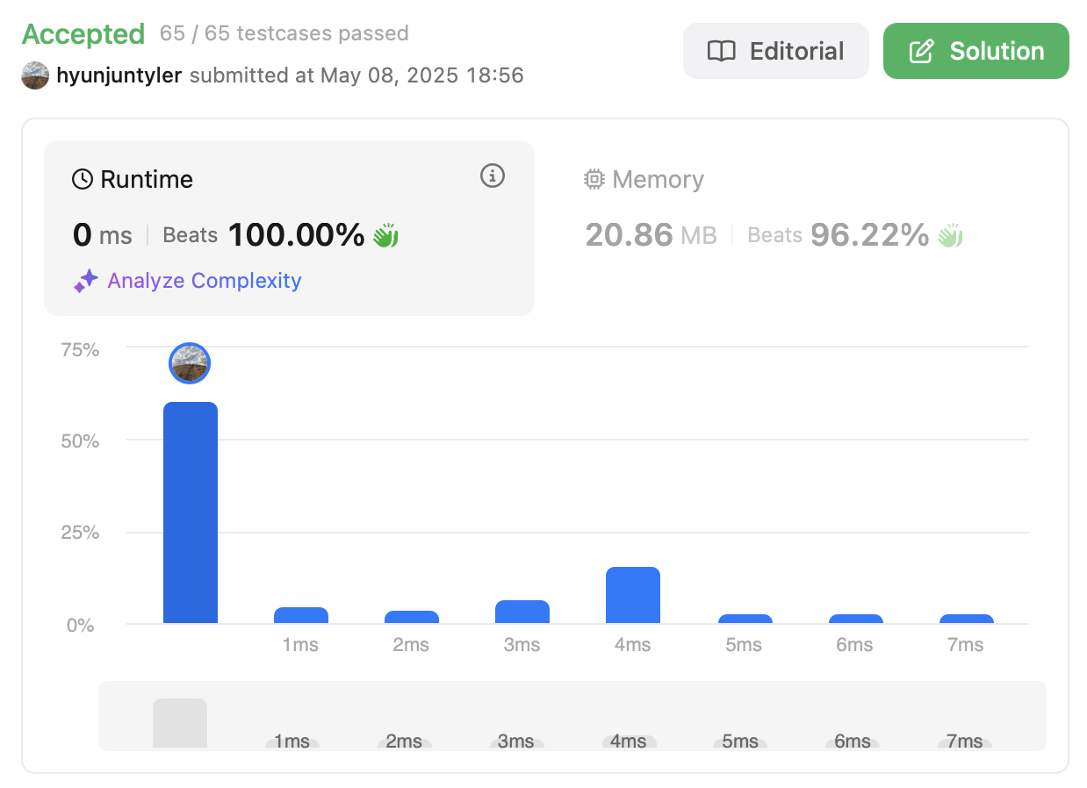Click 'submitted at May 08, 2025 18:56' text
1087x788 pixels.
(356, 75)
